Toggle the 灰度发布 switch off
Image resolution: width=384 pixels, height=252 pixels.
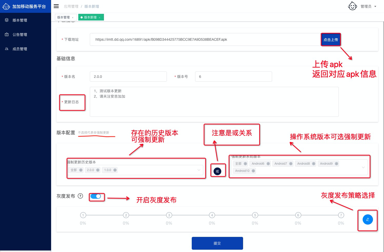point(96,196)
